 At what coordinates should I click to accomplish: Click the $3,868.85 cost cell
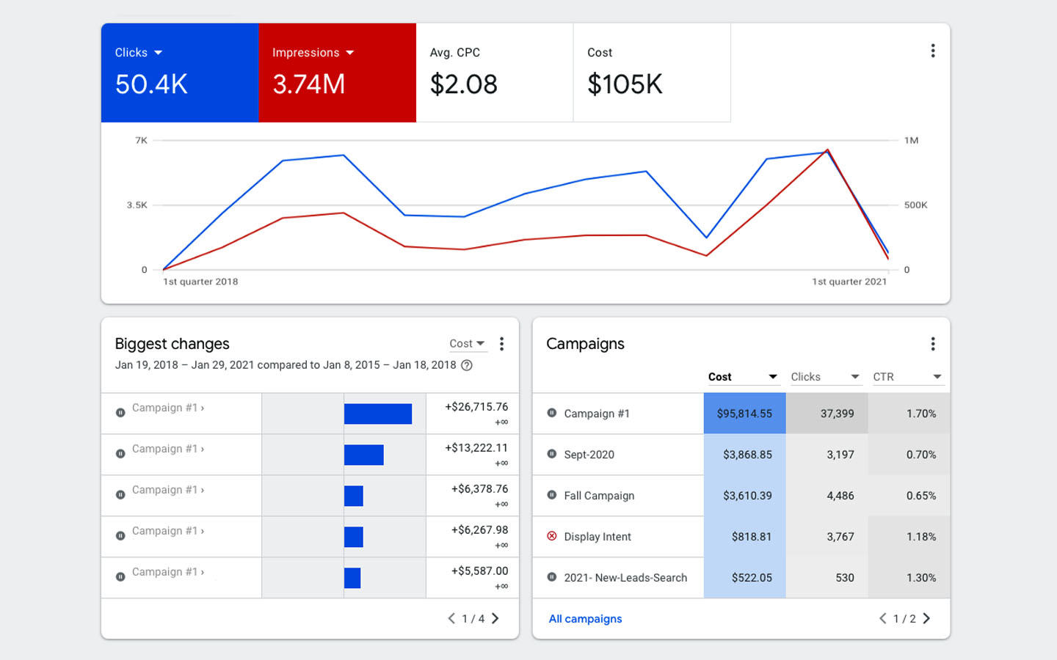coord(744,455)
